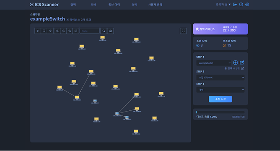Screen dimensions: 280x151
Task: Click the add policy plus circle icon
Action: click(235, 62)
